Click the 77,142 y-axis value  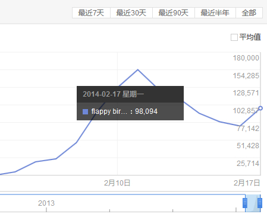click(248, 129)
